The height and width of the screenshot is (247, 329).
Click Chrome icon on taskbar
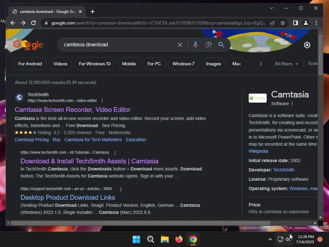click(x=193, y=239)
